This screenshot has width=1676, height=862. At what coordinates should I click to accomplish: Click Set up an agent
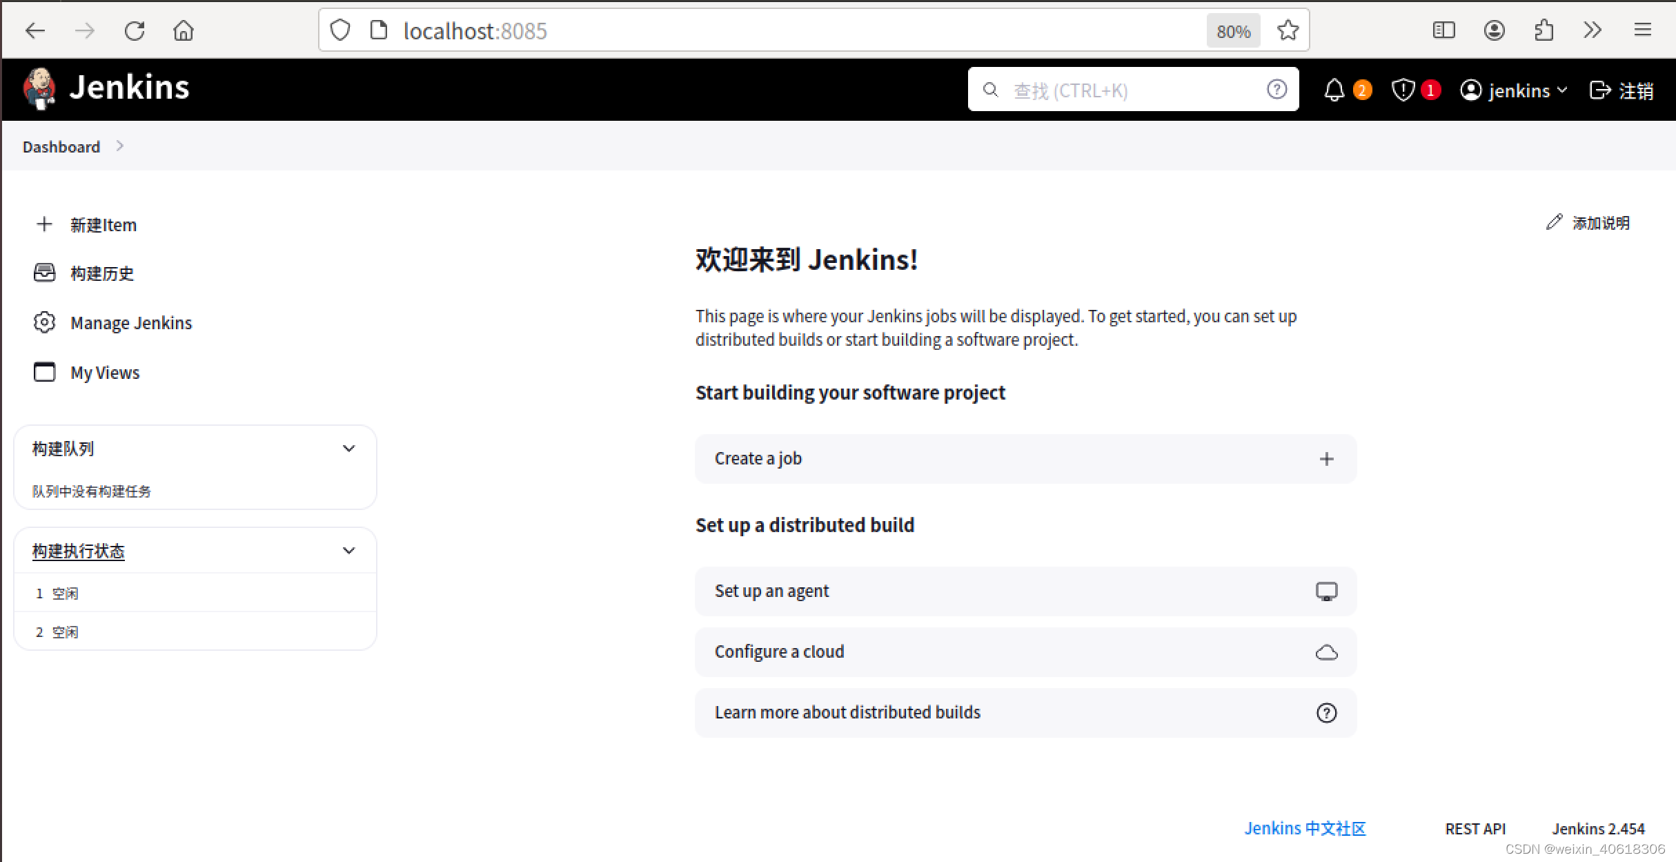pos(1025,591)
